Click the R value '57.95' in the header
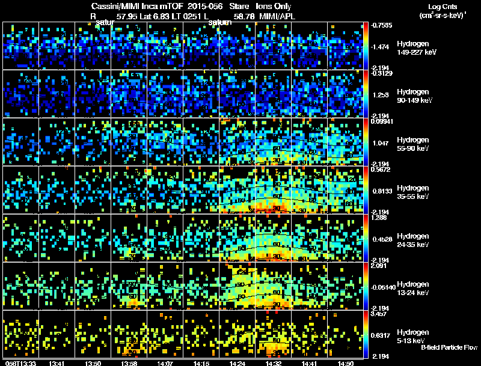 127,17
